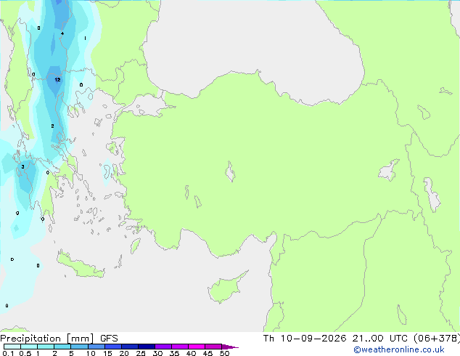Click the legend label '10'
The width and height of the screenshot is (460, 356).
click(x=91, y=353)
